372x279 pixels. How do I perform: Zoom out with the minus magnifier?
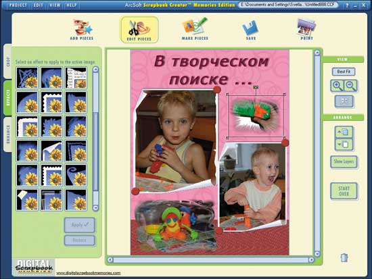coord(350,86)
